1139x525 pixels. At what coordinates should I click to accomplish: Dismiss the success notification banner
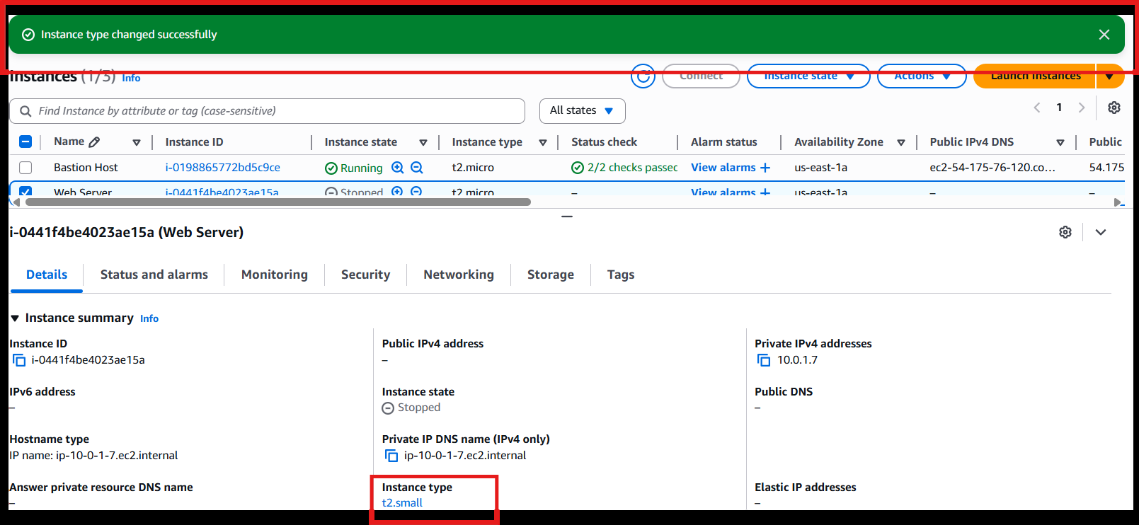[1104, 35]
